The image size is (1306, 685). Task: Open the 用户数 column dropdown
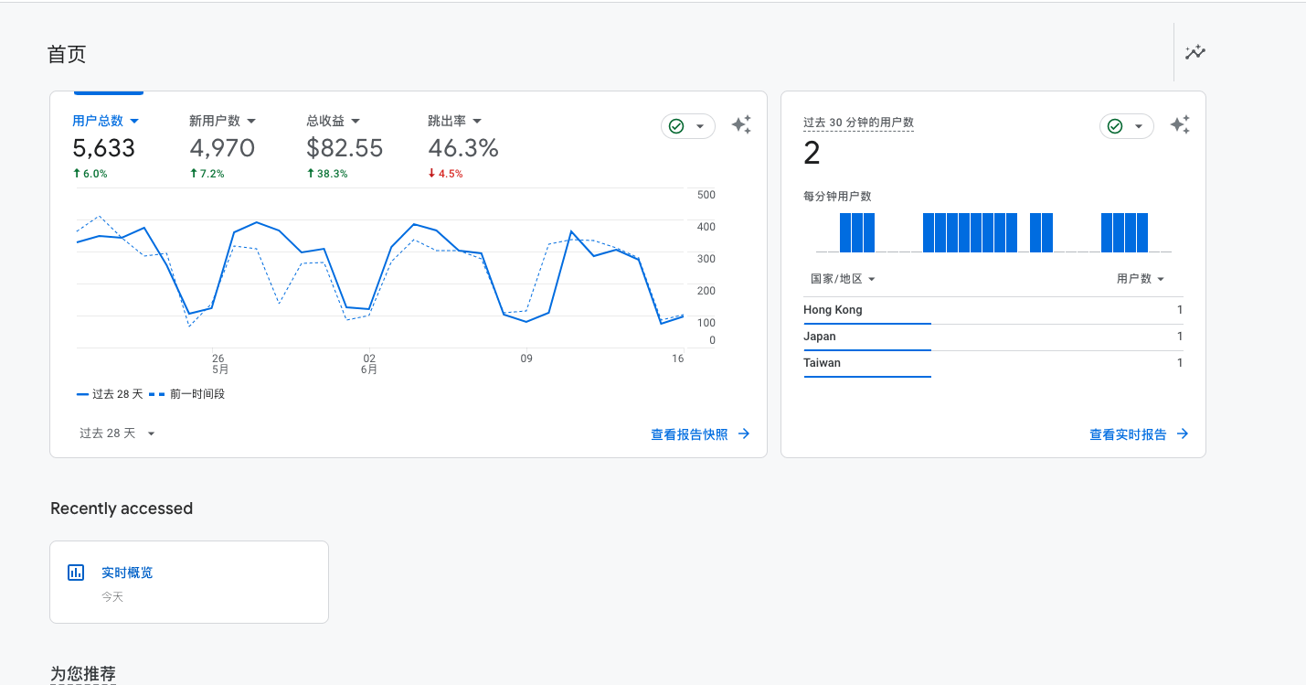tap(1141, 279)
